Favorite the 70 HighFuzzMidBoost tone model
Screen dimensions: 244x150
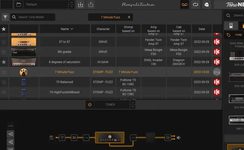click(x=4, y=92)
